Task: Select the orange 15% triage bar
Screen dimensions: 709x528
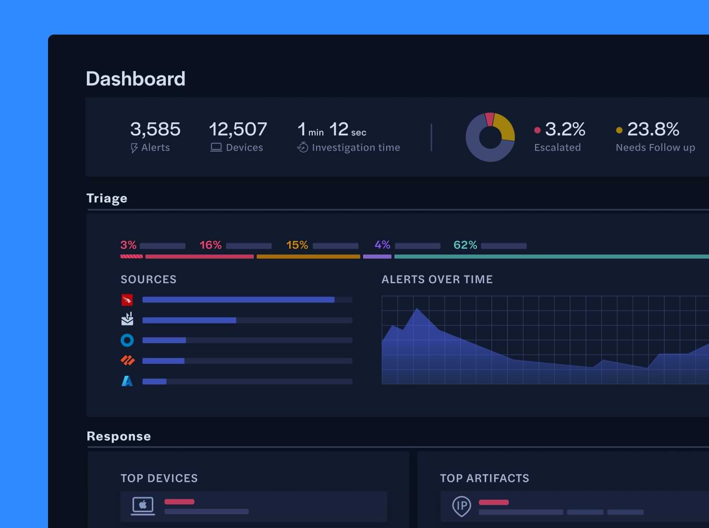Action: click(x=308, y=256)
